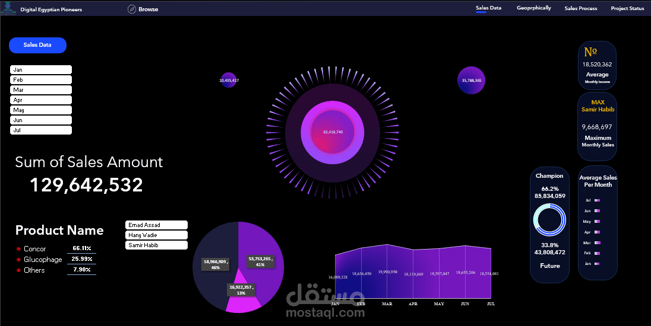Click the 7.90% value
This screenshot has height=326, width=651.
[82, 270]
